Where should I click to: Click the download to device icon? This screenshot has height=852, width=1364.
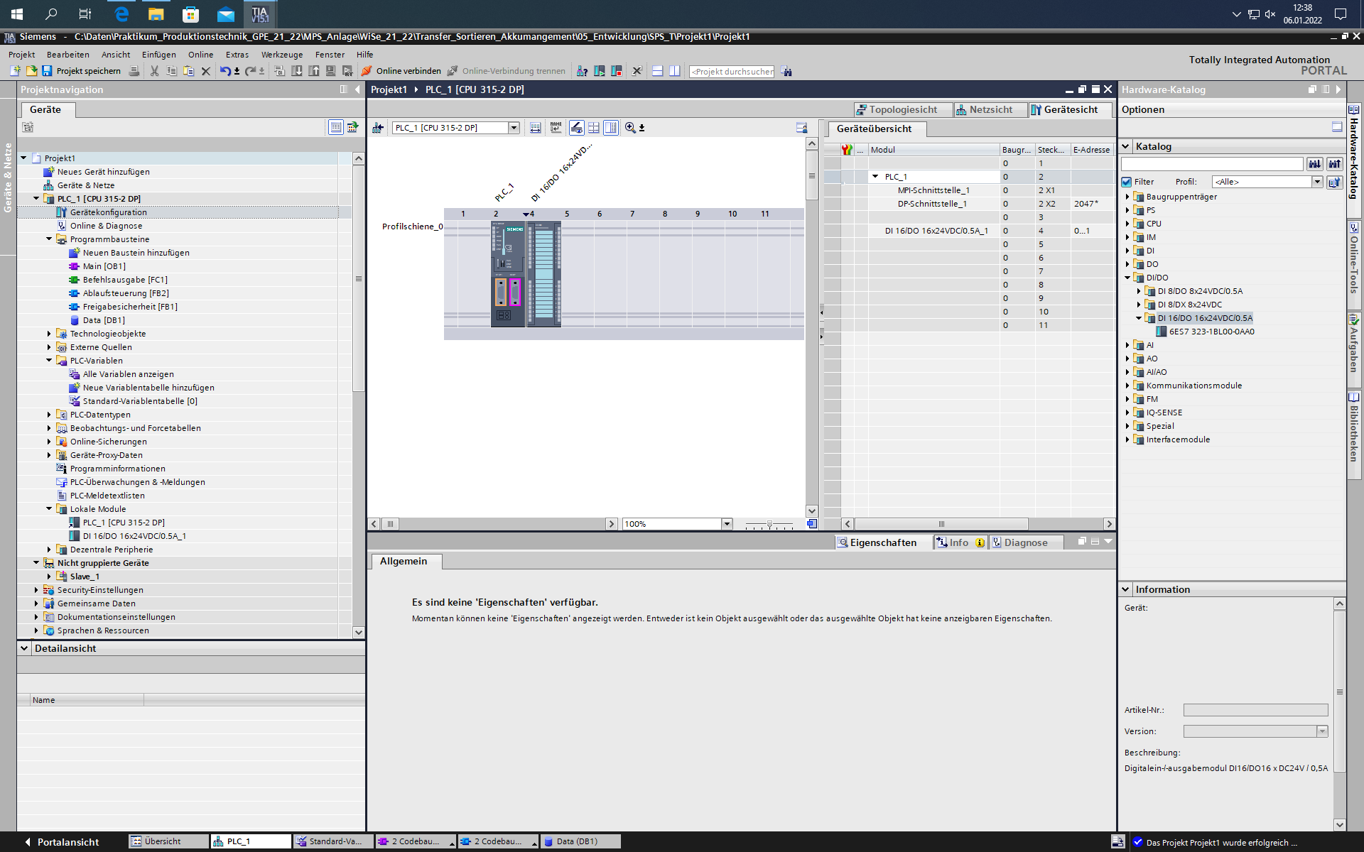click(297, 71)
